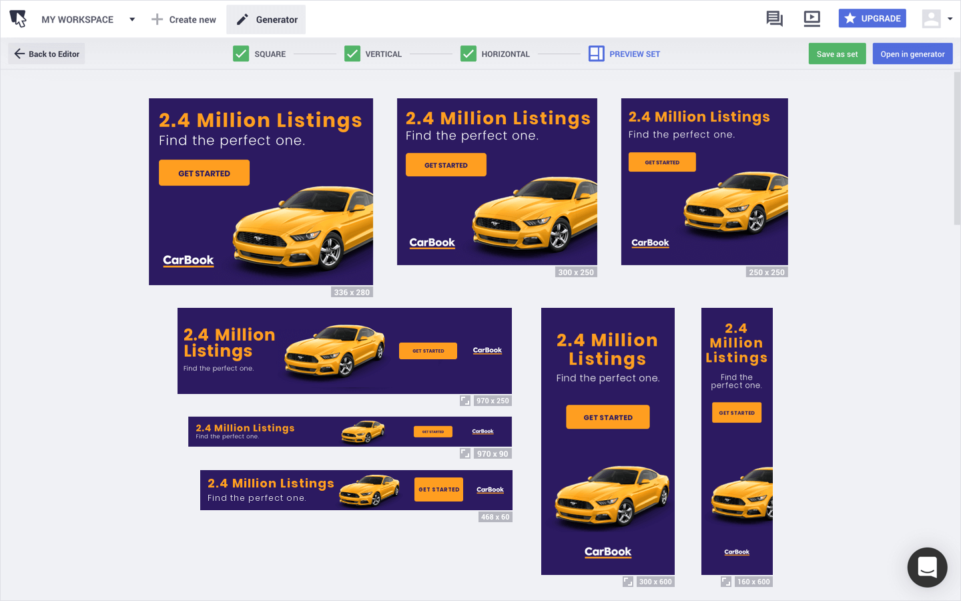The image size is (961, 601).
Task: Open the Create new menu item
Action: (x=184, y=19)
